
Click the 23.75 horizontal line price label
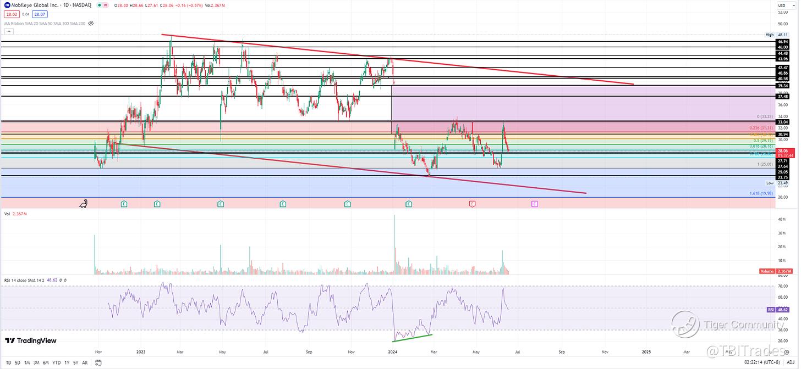click(x=783, y=177)
